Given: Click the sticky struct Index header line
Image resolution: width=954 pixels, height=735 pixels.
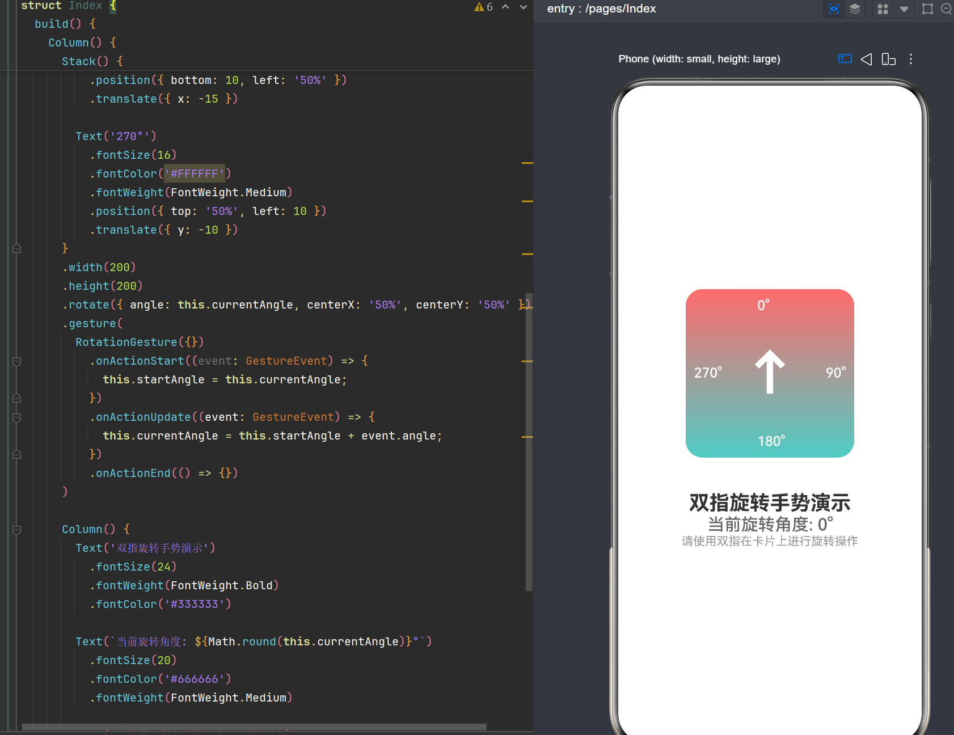Looking at the screenshot, I should point(69,6).
